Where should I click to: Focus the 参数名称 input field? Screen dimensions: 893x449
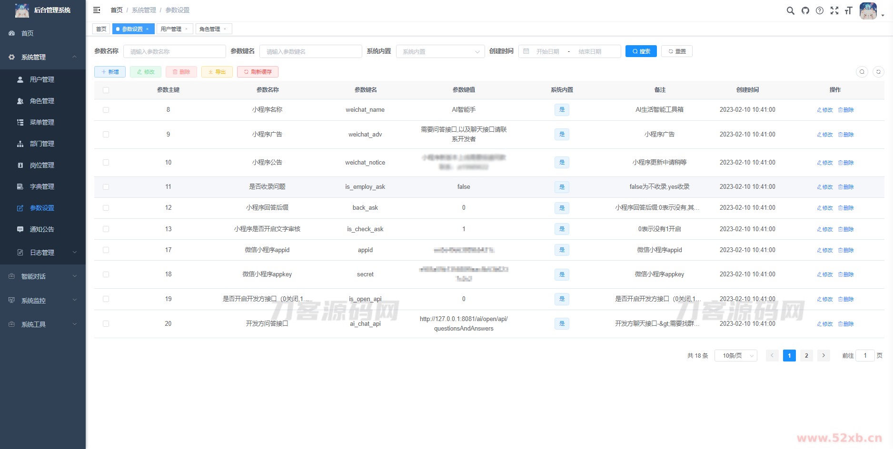(x=174, y=51)
